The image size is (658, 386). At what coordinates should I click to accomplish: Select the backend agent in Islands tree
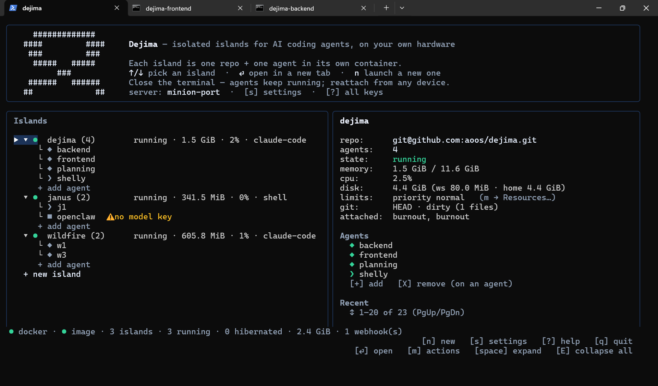pyautogui.click(x=73, y=150)
